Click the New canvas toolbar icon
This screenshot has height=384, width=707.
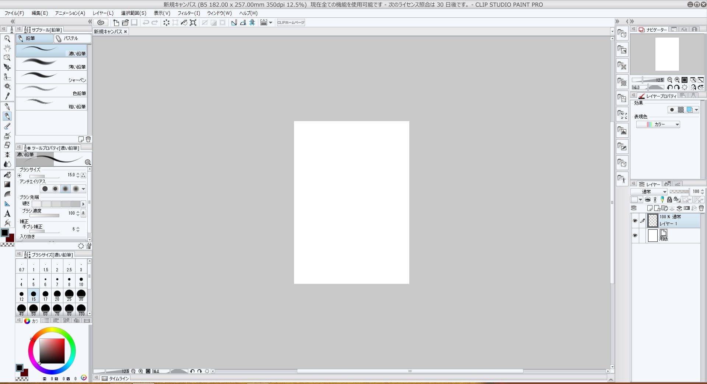[x=116, y=22]
